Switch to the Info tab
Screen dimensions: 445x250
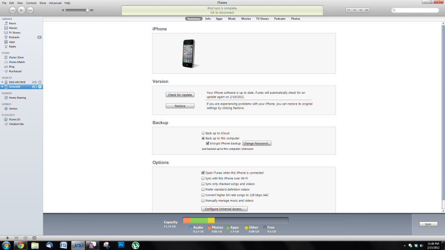click(x=208, y=19)
